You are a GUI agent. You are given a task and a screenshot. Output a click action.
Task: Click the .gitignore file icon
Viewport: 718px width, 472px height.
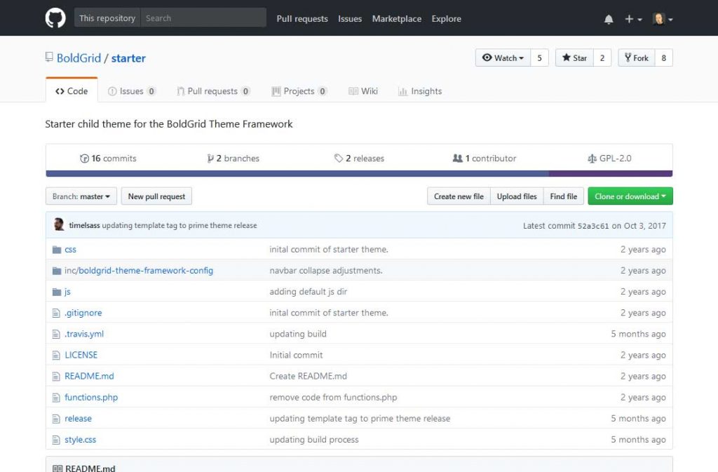pyautogui.click(x=56, y=313)
